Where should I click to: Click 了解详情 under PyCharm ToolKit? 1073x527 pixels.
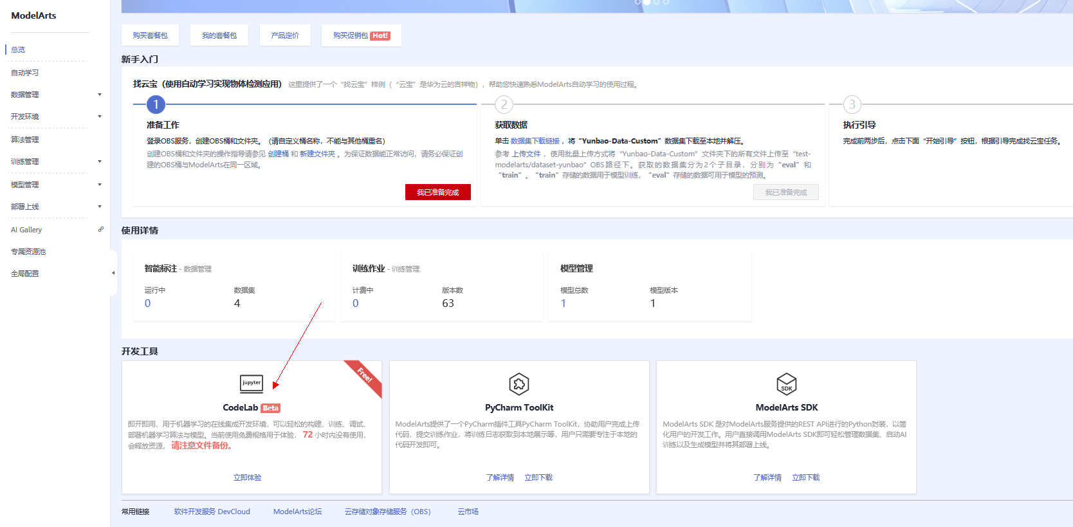[x=500, y=477]
